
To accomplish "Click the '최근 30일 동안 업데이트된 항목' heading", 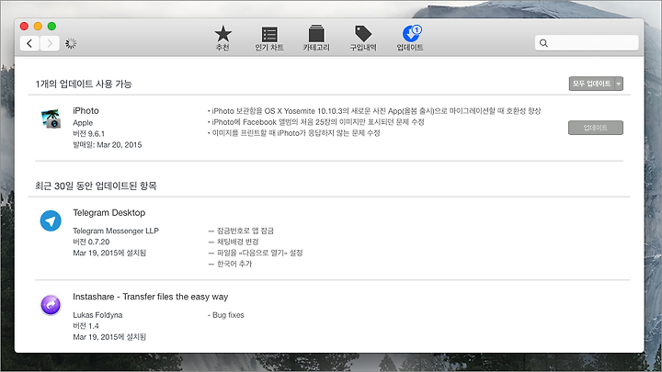I will coord(96,186).
